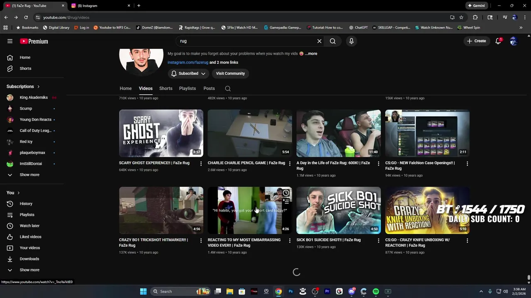
Task: Play the SICK BO1 SUICIDE SHOT thumbnail
Action: coord(339,210)
